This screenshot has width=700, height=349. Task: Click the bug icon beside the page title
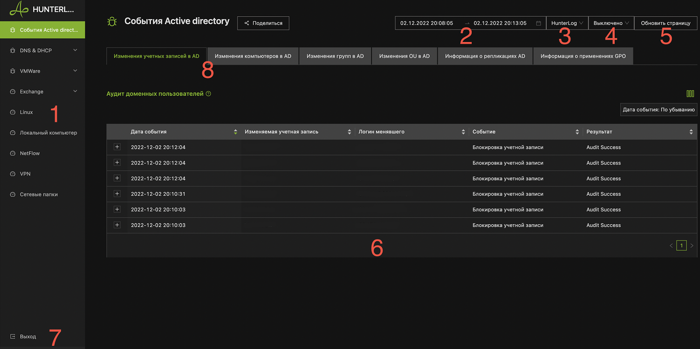pos(112,22)
